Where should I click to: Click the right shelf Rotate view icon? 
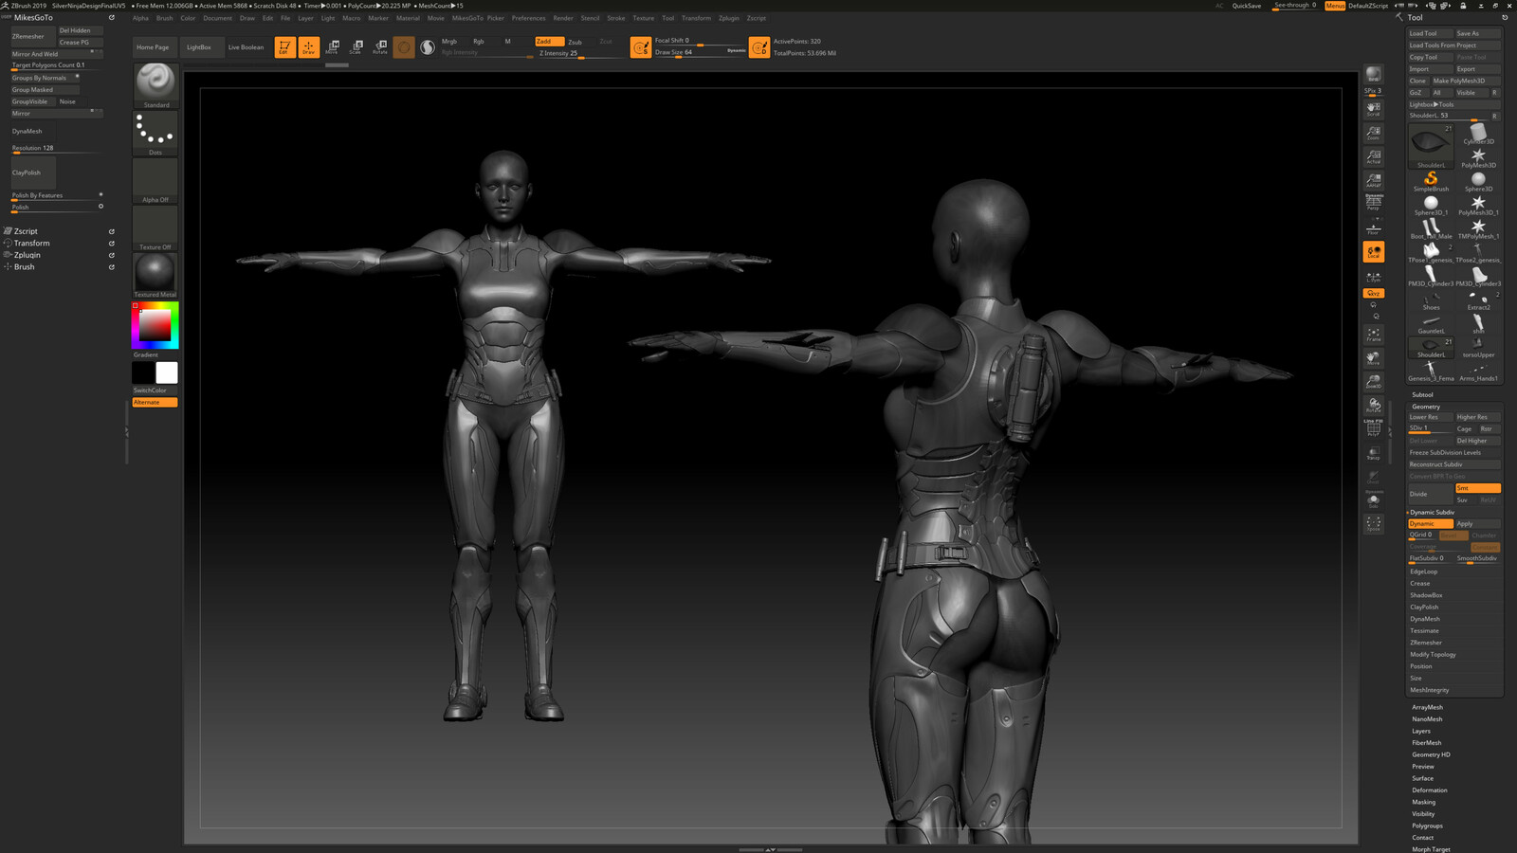tap(1374, 406)
